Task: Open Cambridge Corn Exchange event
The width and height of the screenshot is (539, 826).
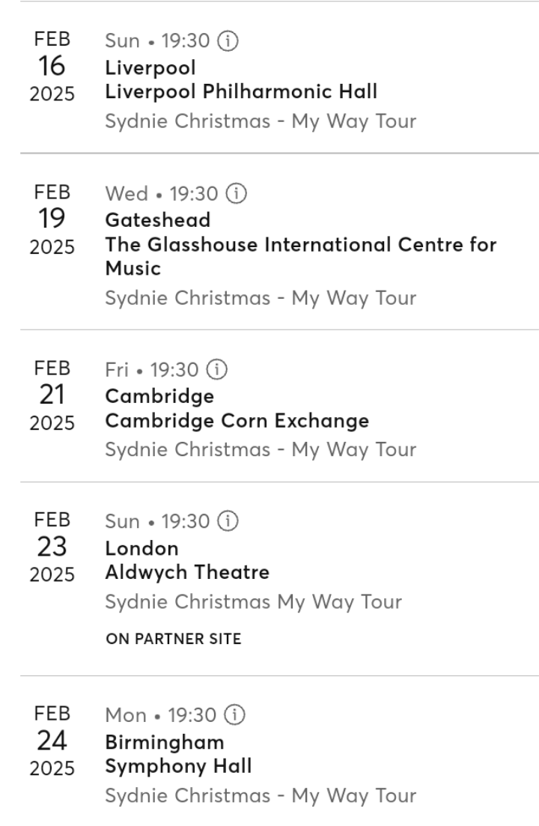Action: [237, 421]
